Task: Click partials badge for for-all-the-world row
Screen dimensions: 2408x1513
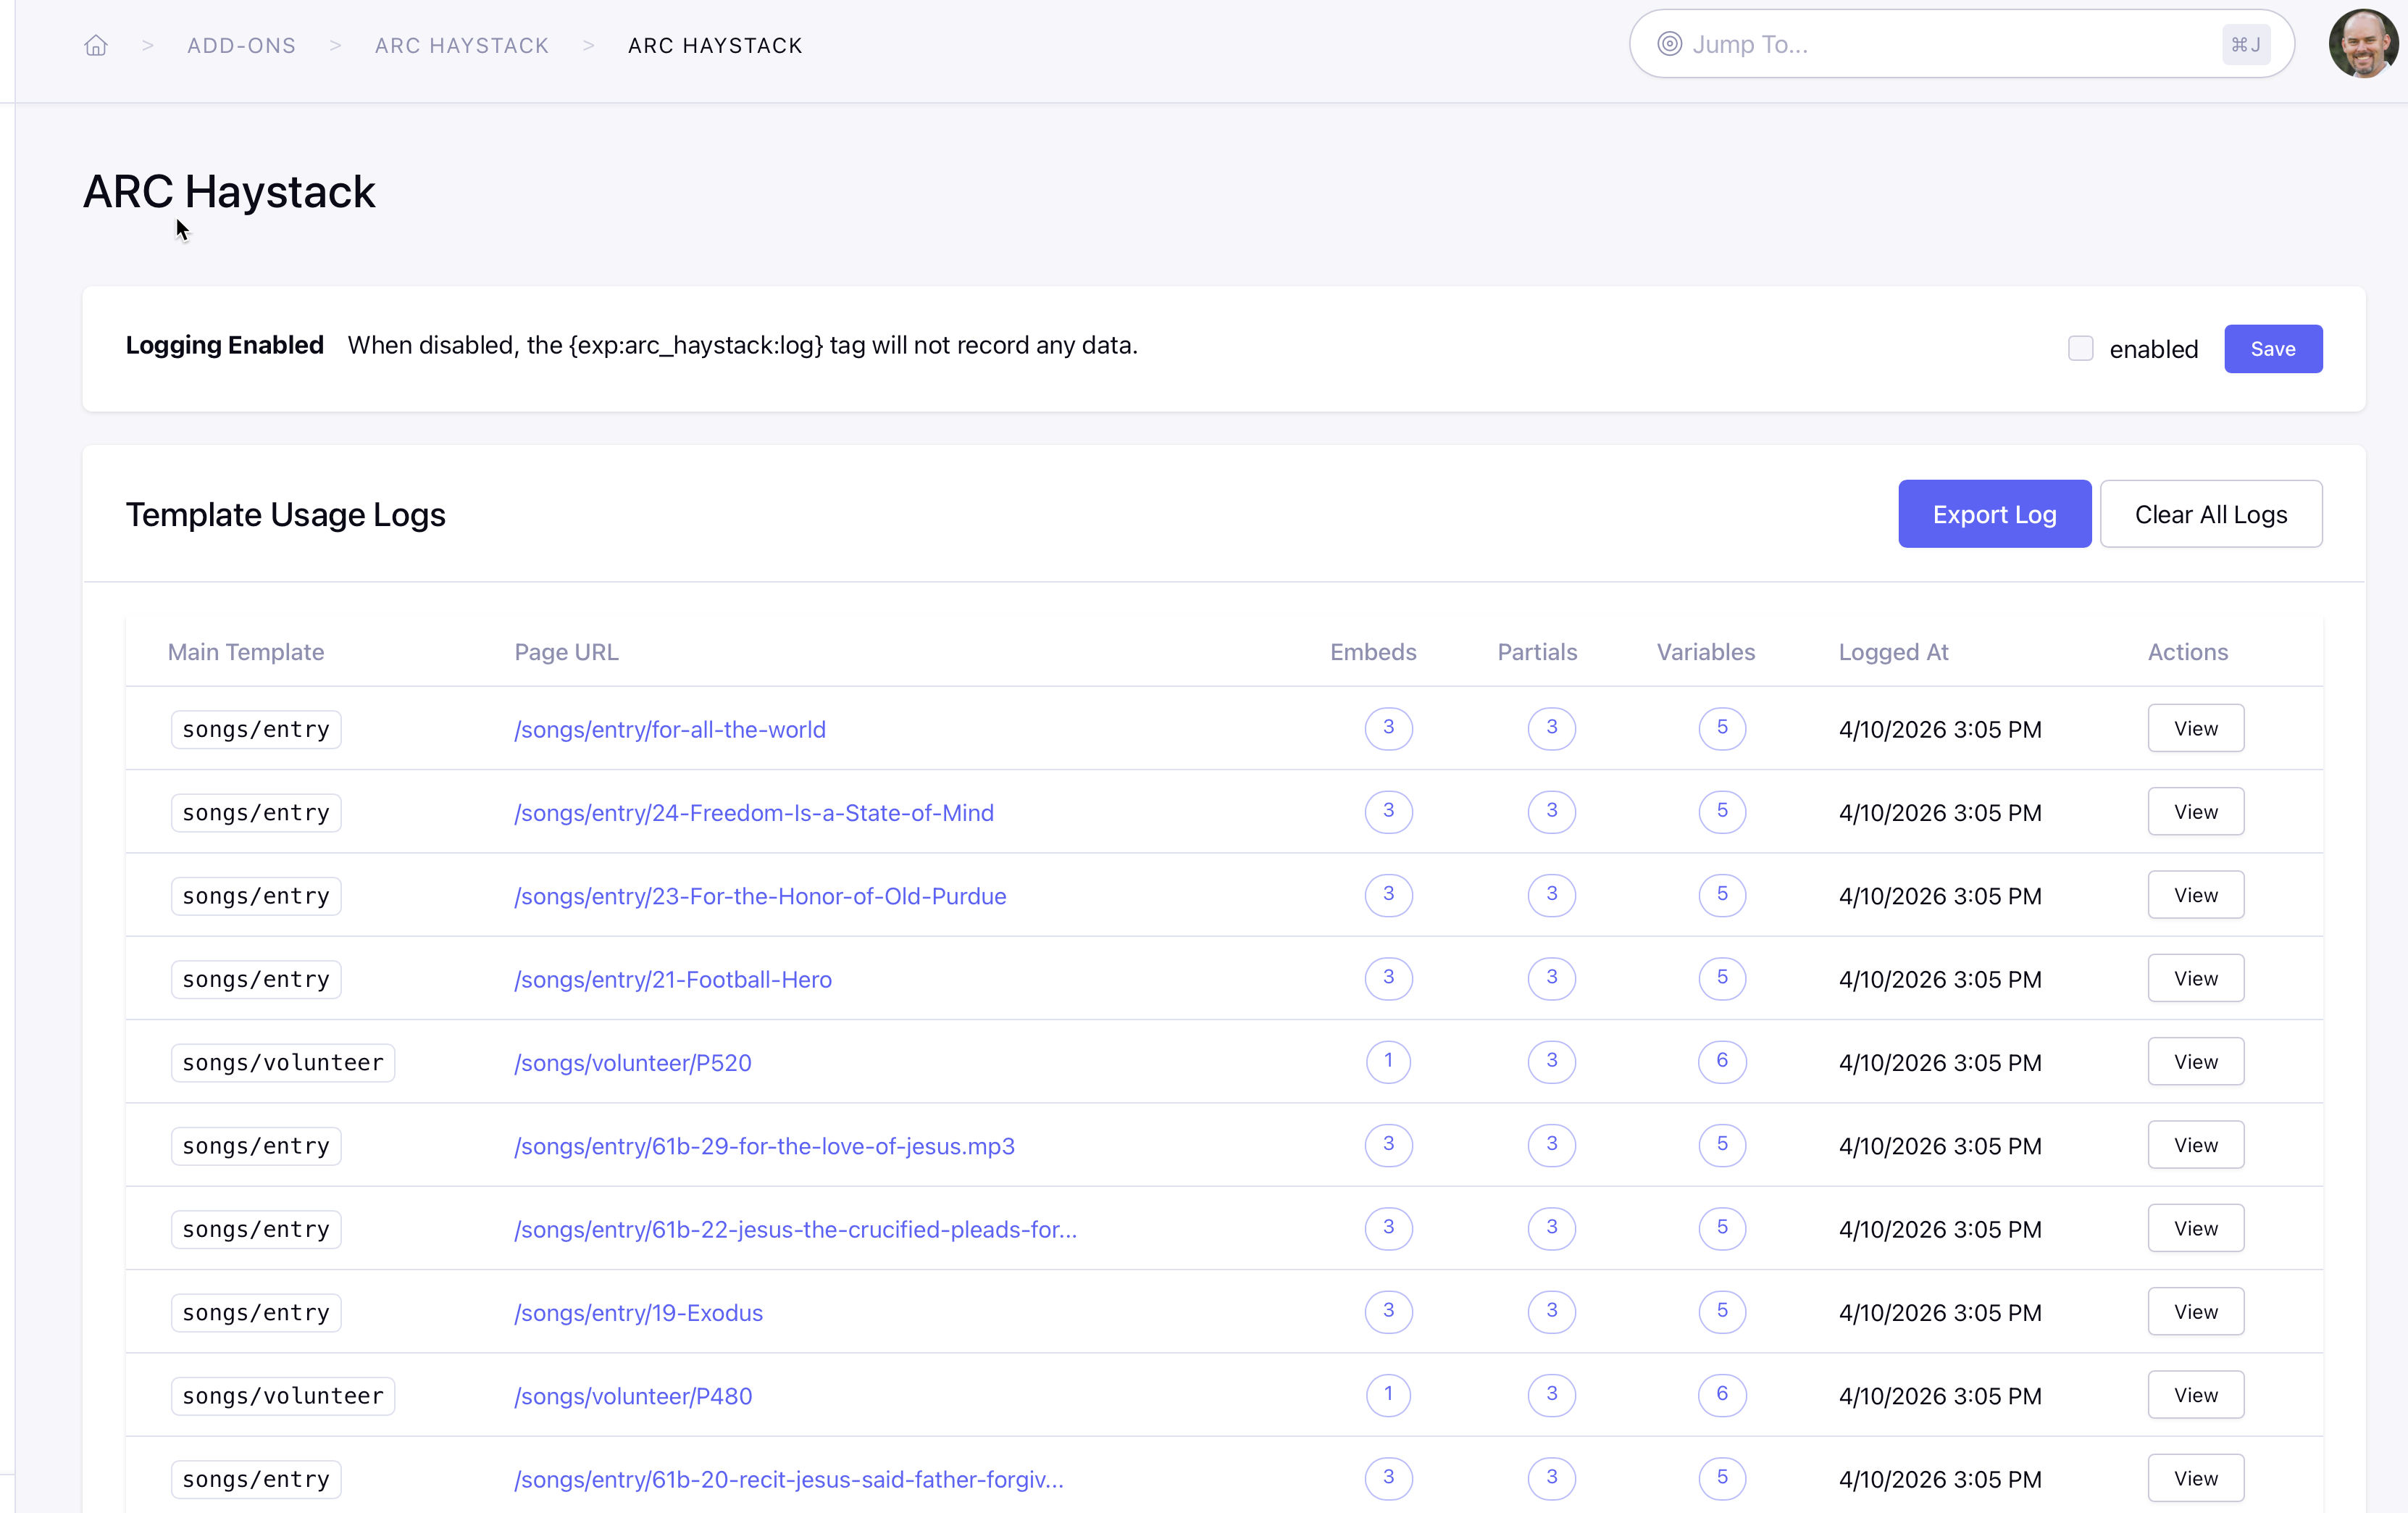Action: coord(1551,728)
